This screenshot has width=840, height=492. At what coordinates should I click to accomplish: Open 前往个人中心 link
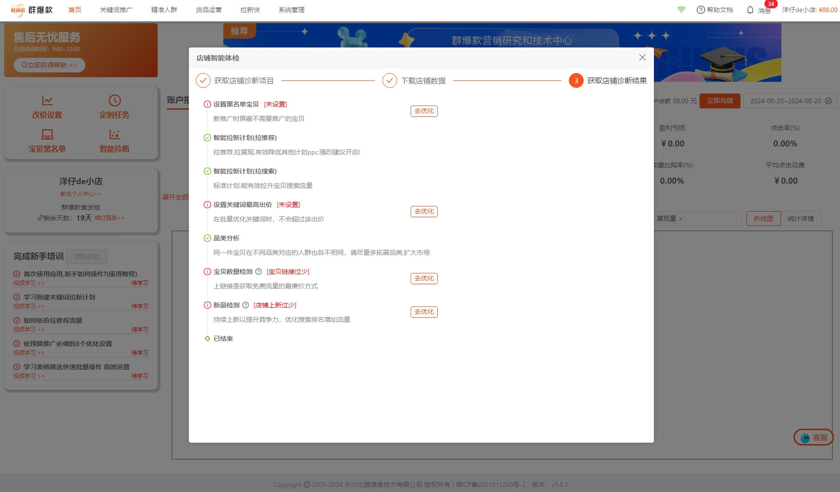[80, 194]
